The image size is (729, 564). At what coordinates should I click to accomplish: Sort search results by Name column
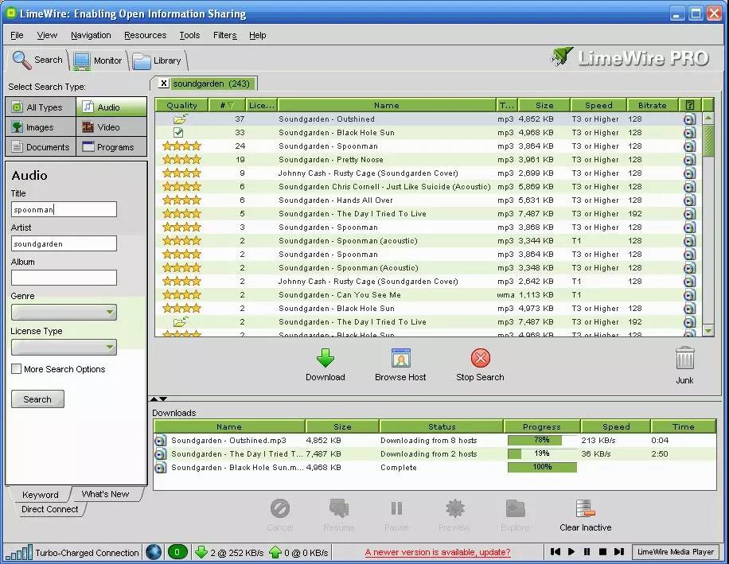pyautogui.click(x=387, y=105)
